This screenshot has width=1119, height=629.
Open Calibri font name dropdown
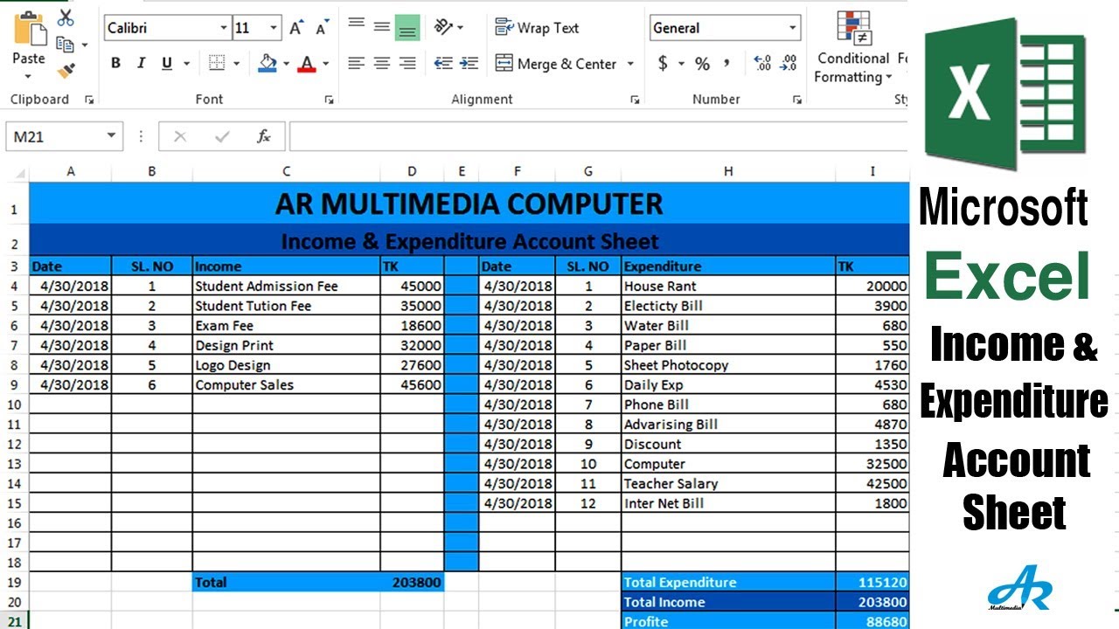pos(224,28)
